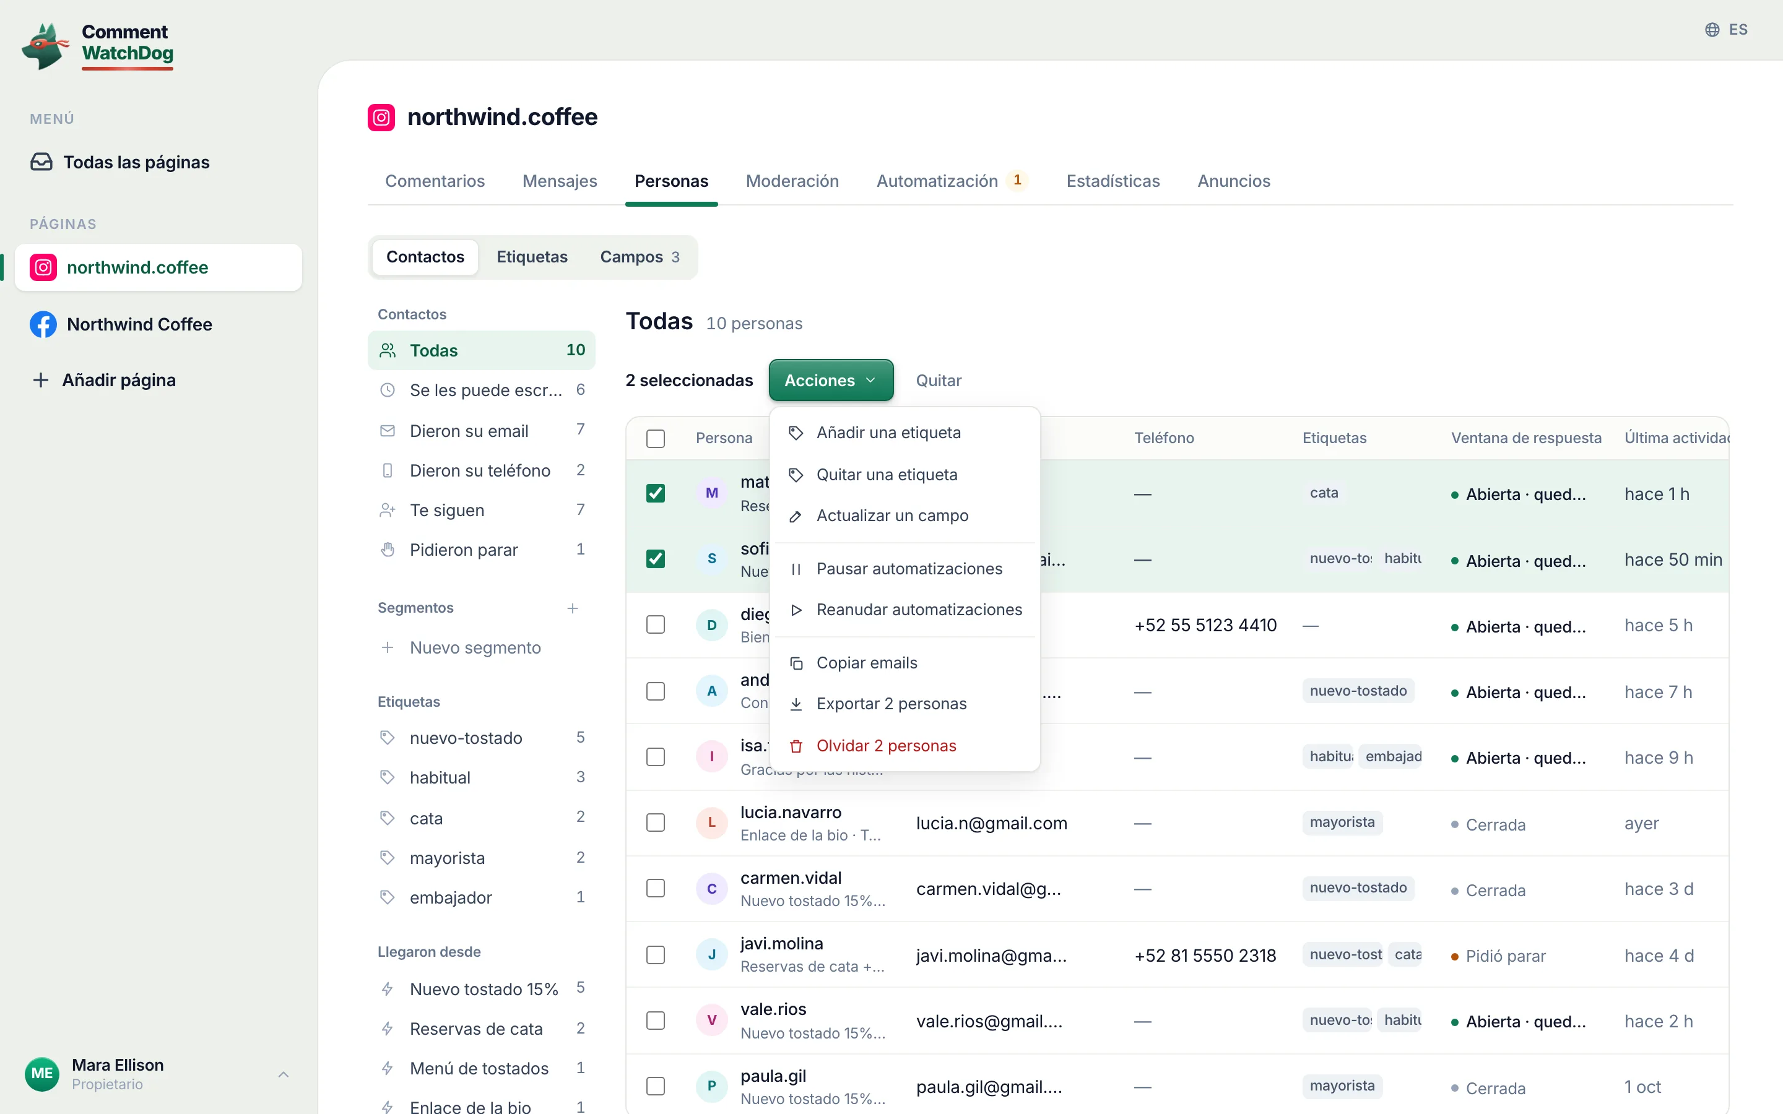Image resolution: width=1783 pixels, height=1114 pixels.
Task: Click the Te siguen contacts filter
Action: (482, 510)
